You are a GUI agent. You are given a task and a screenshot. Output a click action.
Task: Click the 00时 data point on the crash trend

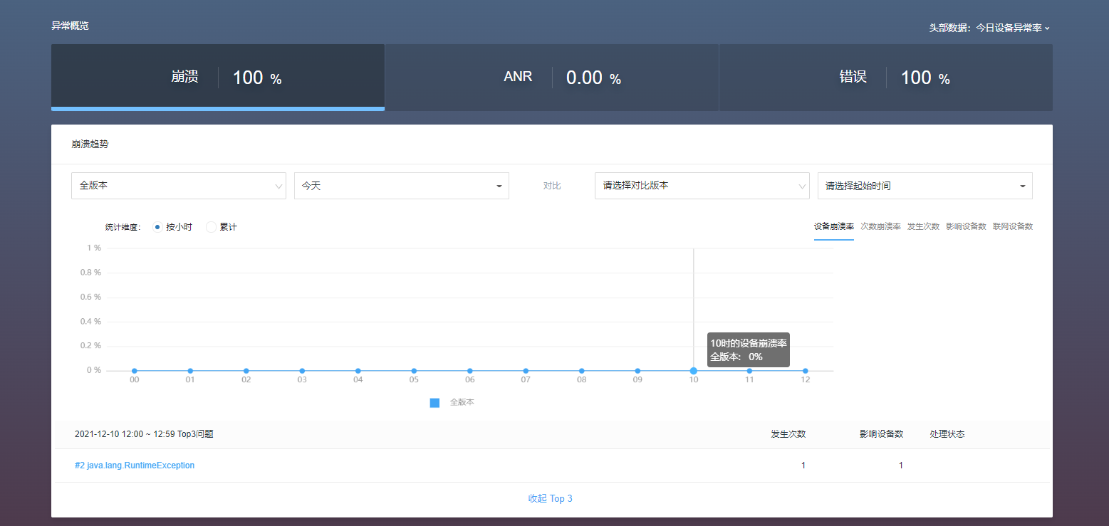coord(134,370)
